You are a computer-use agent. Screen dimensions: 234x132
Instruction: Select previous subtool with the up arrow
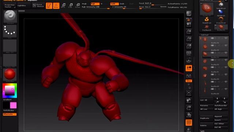(x=217, y=98)
